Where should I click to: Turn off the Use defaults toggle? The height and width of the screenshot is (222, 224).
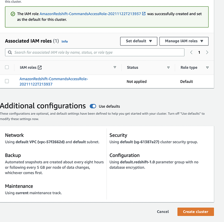pos(93,106)
